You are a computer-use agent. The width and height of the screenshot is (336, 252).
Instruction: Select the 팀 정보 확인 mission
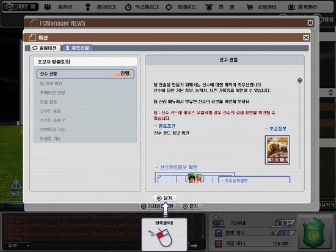pyautogui.click(x=51, y=83)
